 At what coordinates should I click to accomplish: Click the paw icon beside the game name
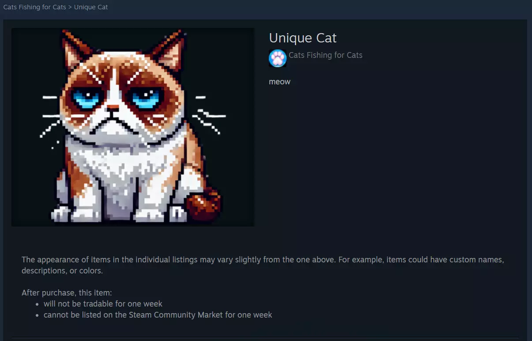coord(278,58)
